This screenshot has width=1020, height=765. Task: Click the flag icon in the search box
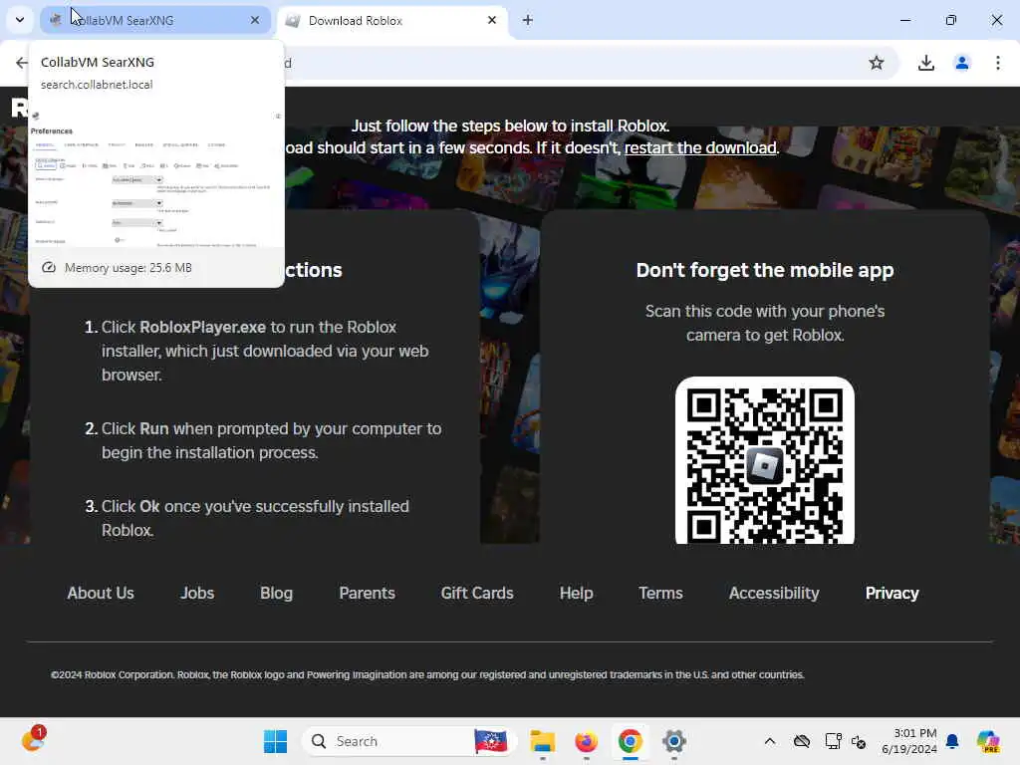(491, 741)
